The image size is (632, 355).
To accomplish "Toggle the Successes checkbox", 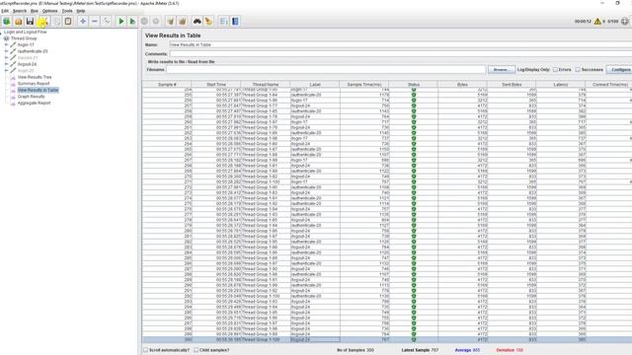I will tap(578, 70).
